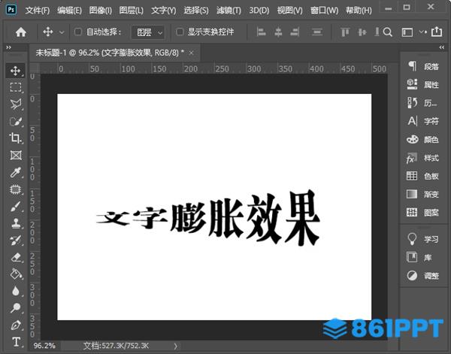Select the History Brush tool
Viewport: 451px width, 354px height.
[x=16, y=241]
